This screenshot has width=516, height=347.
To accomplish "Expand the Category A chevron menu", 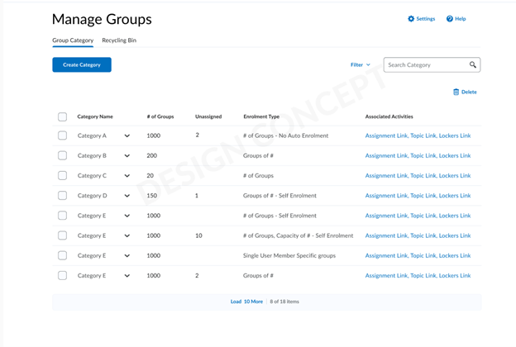I will [127, 135].
